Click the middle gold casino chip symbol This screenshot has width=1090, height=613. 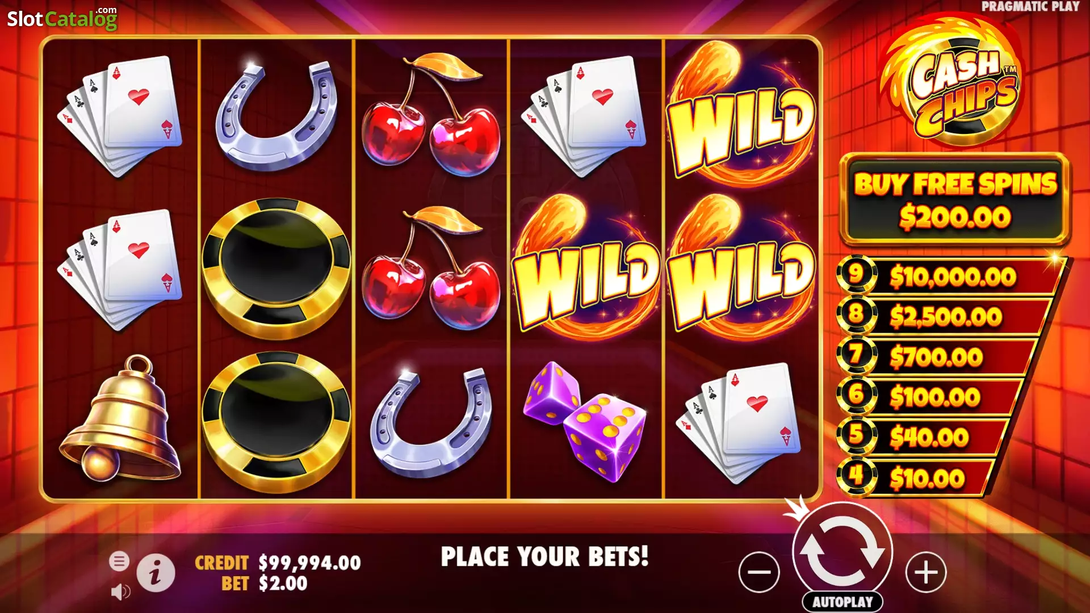[276, 268]
